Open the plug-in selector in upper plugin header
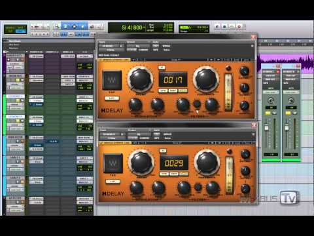314x236 pixels. click(111, 50)
